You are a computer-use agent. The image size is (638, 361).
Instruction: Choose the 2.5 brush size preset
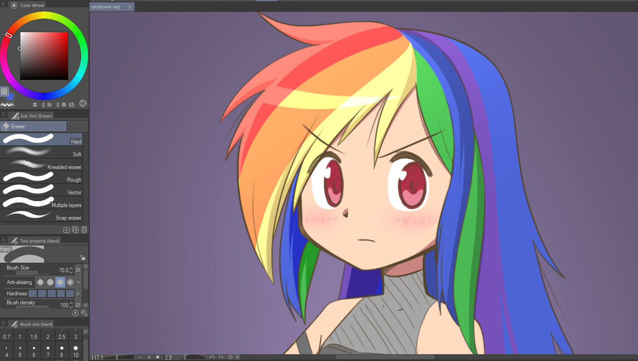point(62,336)
